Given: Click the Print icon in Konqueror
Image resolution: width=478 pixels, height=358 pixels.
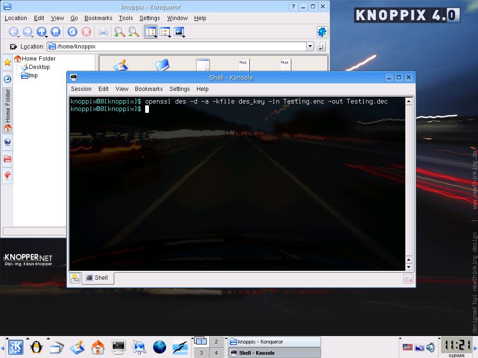Looking at the screenshot, I should pos(103,32).
